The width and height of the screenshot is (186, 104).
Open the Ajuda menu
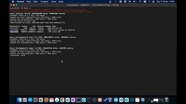(x=61, y=2)
